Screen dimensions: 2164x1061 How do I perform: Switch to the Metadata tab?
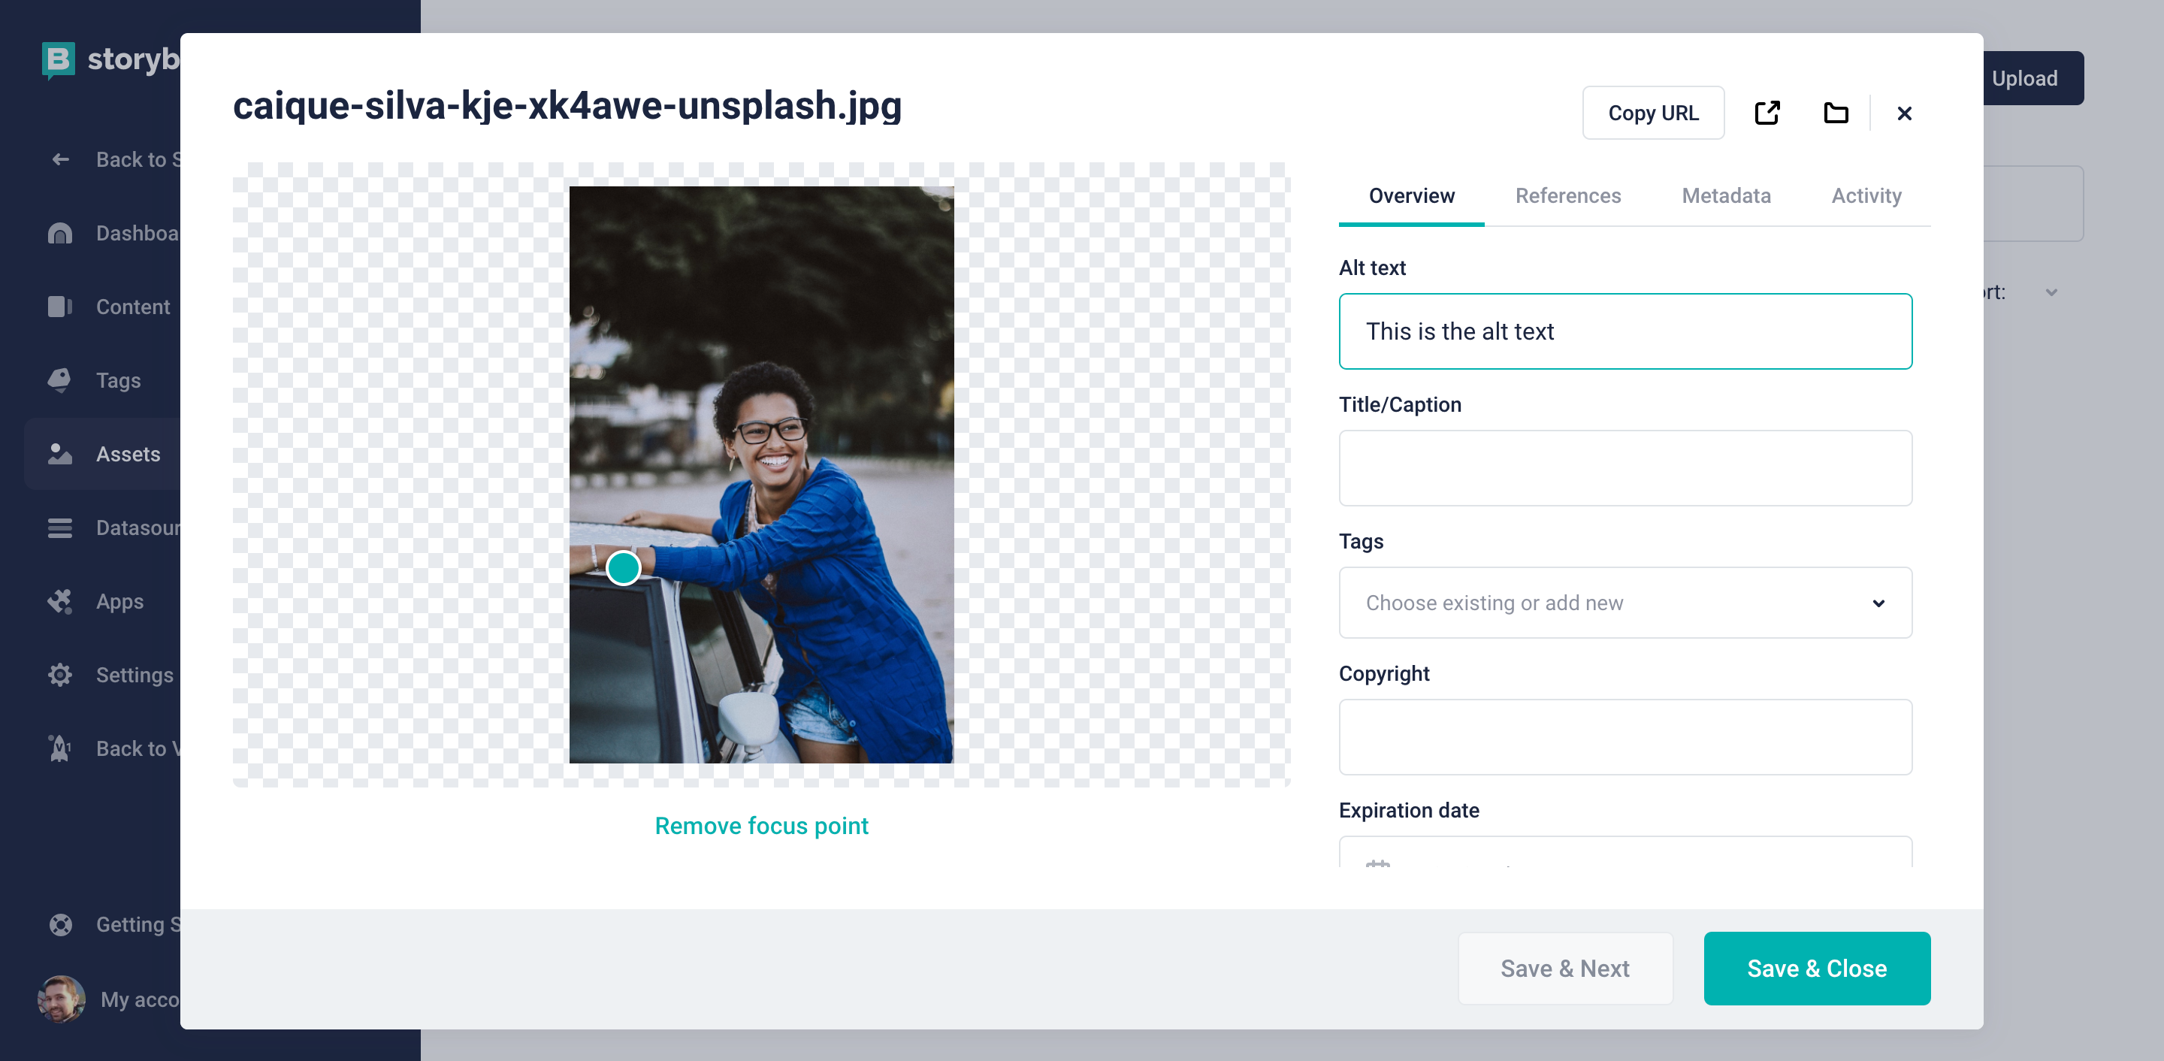(1727, 195)
